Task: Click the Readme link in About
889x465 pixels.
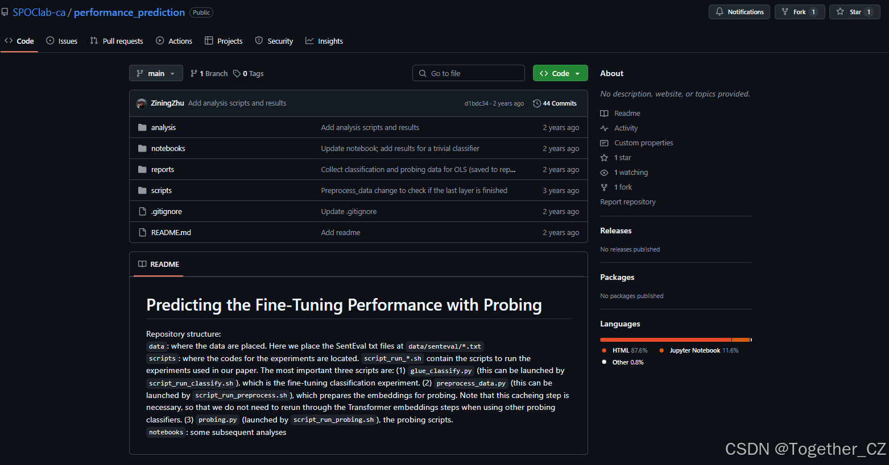Action: (627, 114)
